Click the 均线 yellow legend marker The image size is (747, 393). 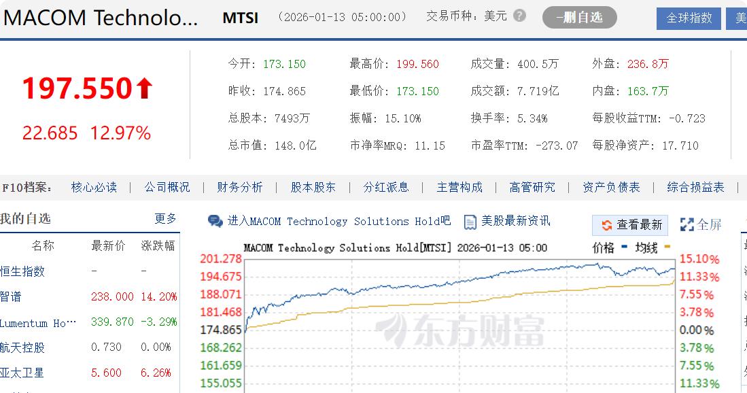point(667,246)
